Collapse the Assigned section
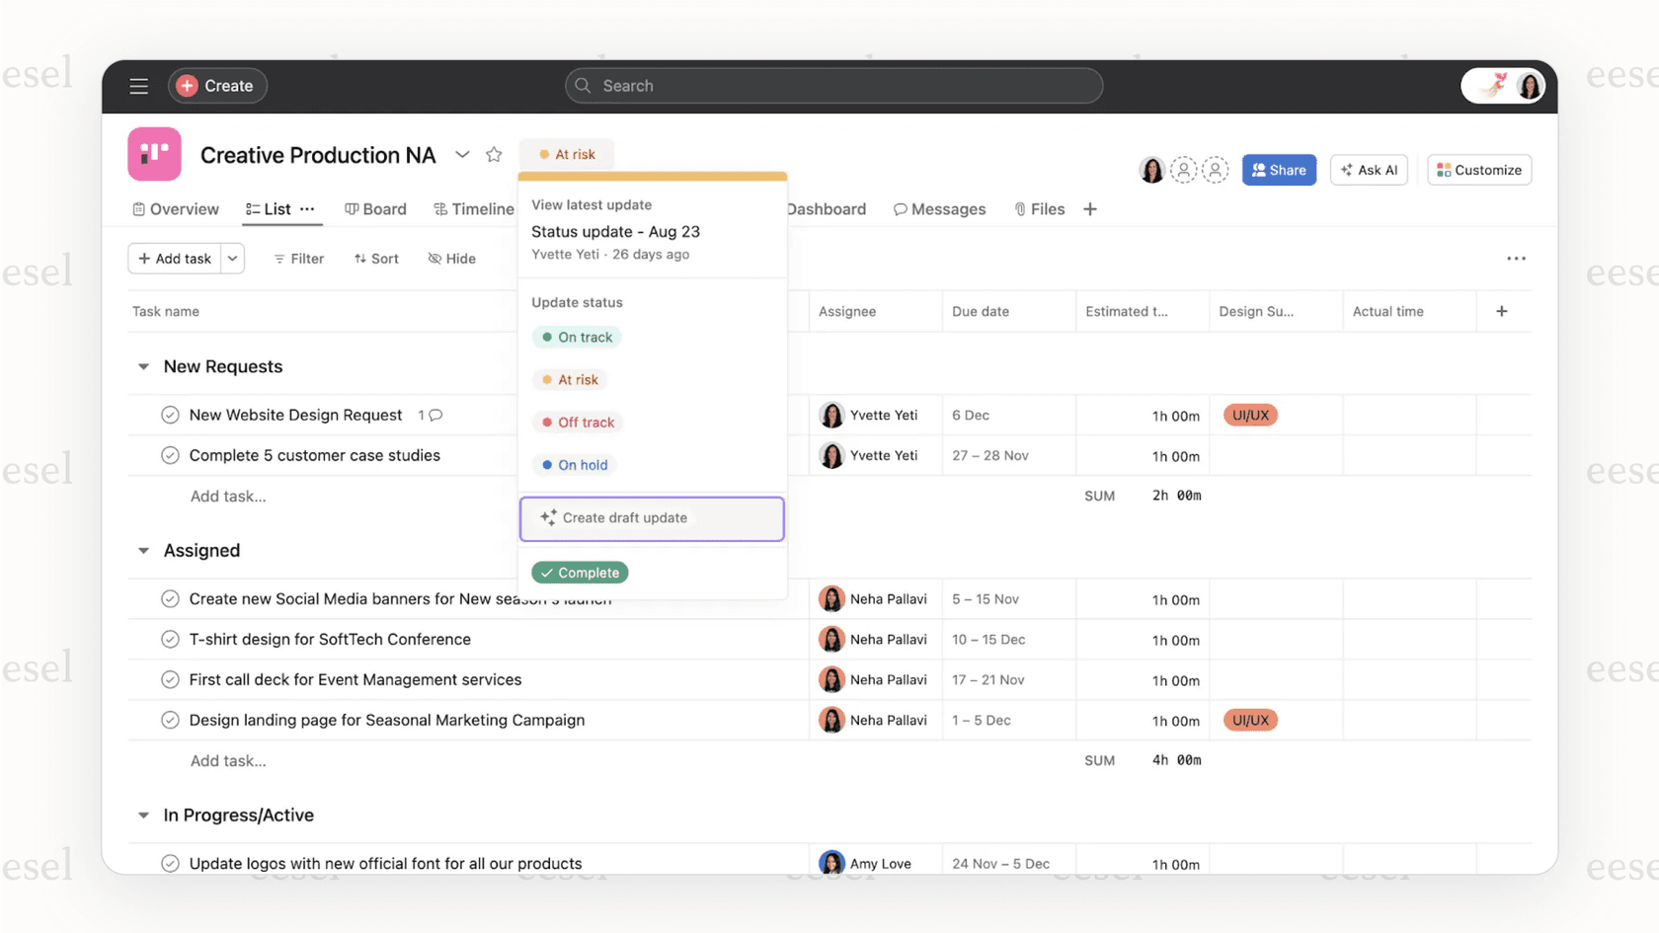Viewport: 1659px width, 933px height. tap(143, 550)
